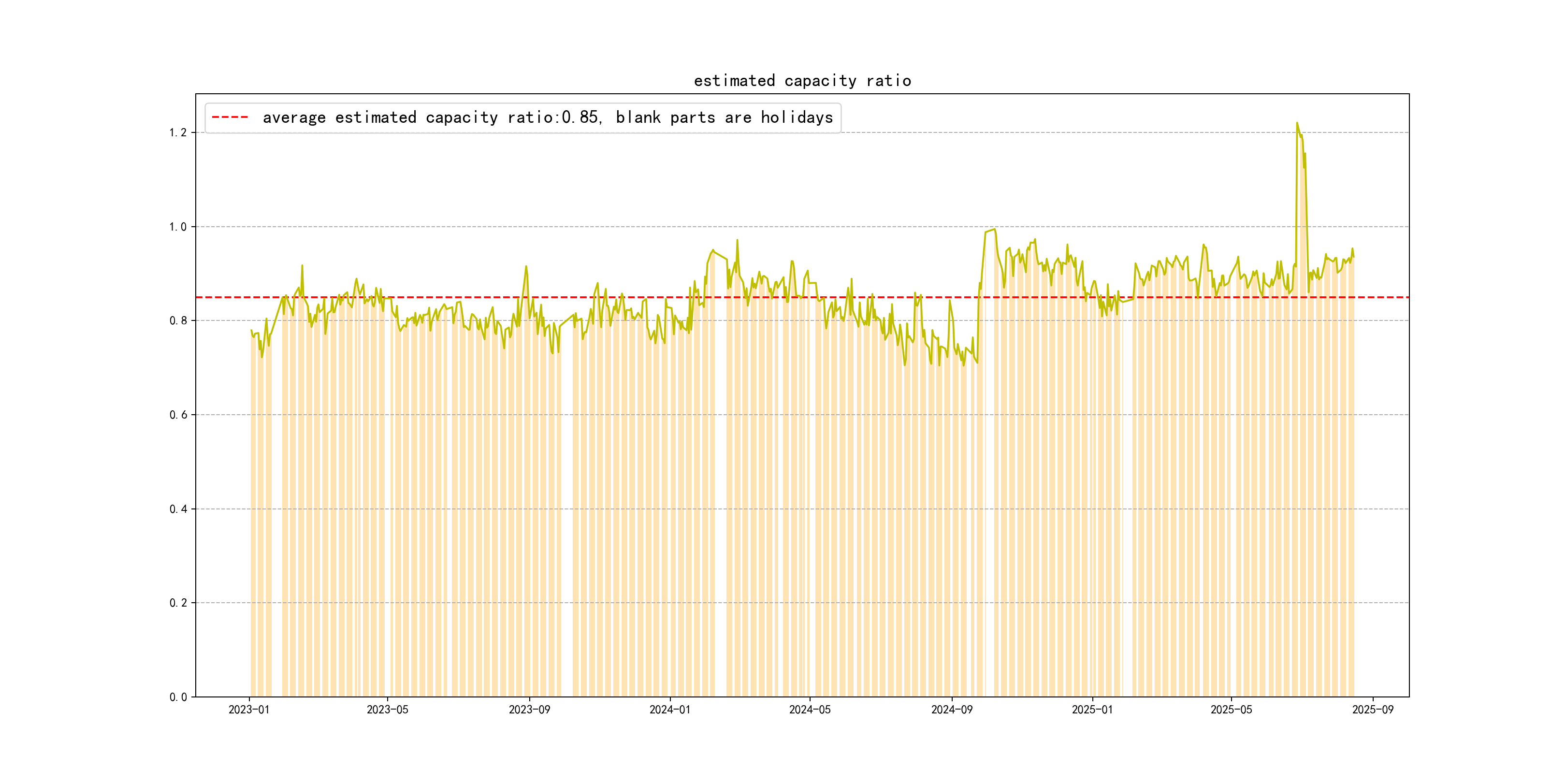Click the 0.8 y-axis tick label
Screen dimensions: 1566x783
tap(177, 320)
